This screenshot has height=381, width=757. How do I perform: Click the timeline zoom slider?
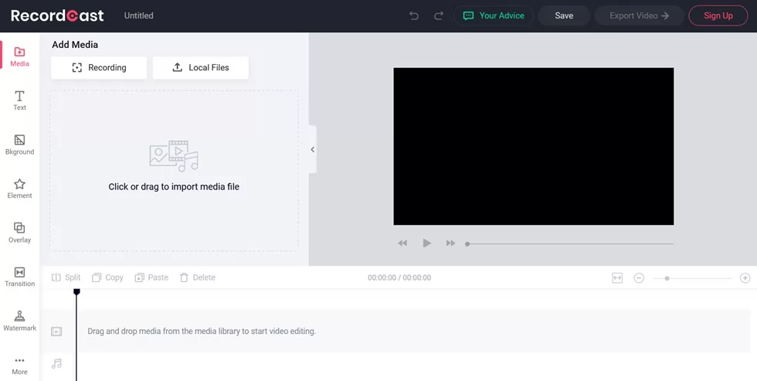(693, 278)
